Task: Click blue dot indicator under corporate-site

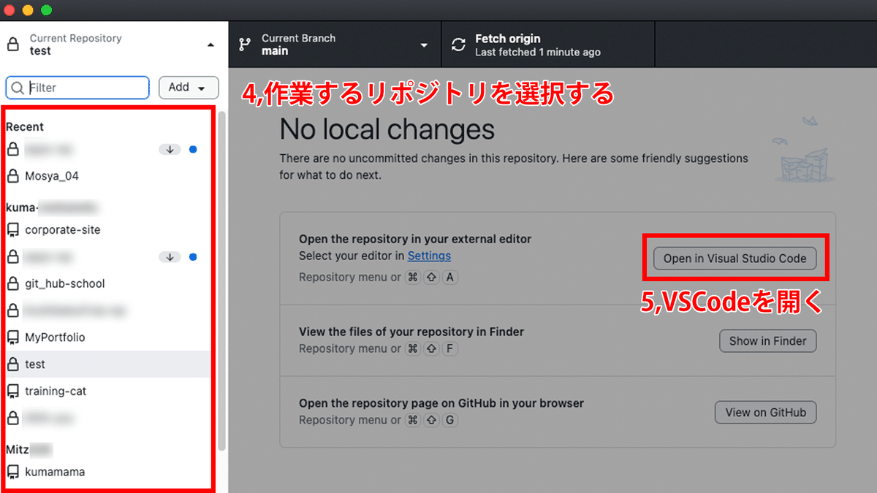Action: [x=193, y=257]
